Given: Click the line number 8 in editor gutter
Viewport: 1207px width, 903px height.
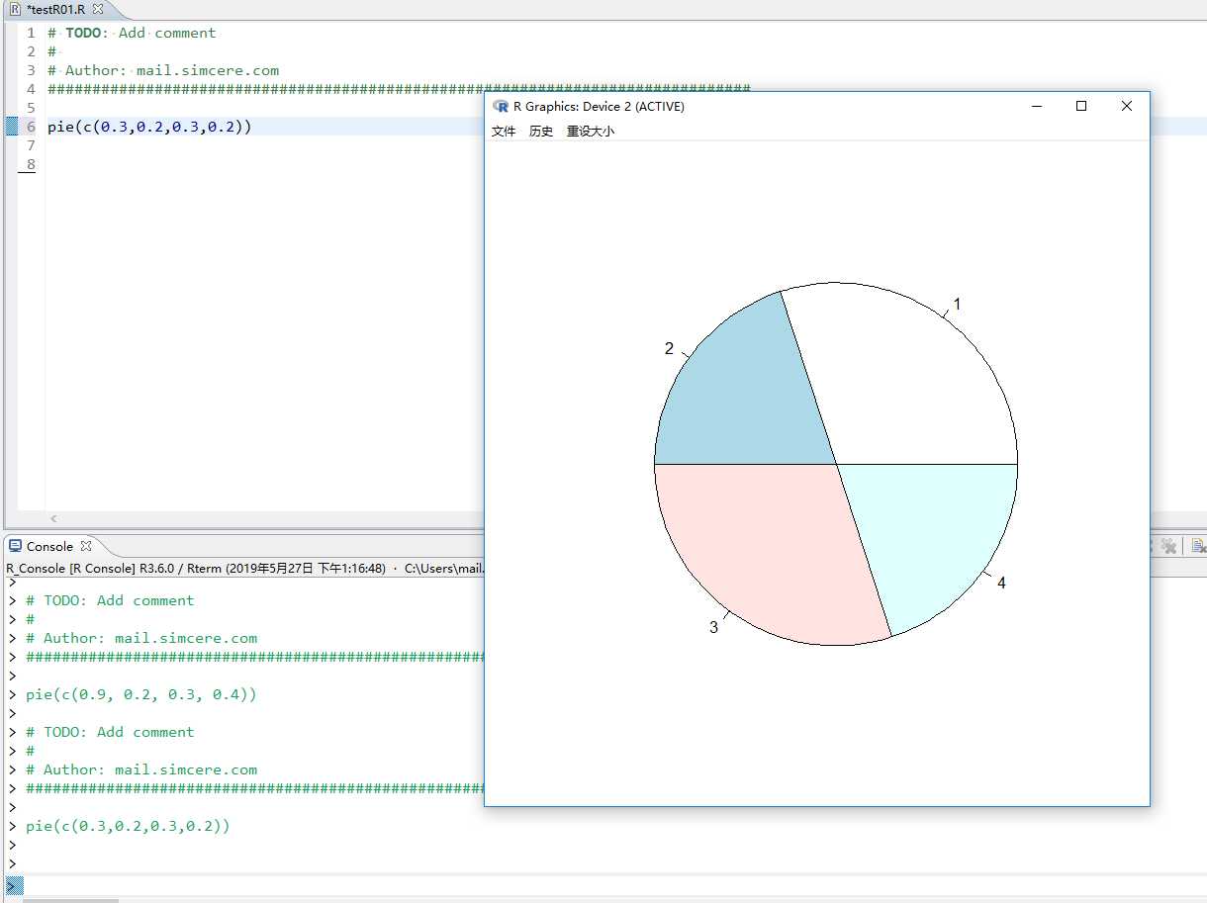Looking at the screenshot, I should pos(31,164).
